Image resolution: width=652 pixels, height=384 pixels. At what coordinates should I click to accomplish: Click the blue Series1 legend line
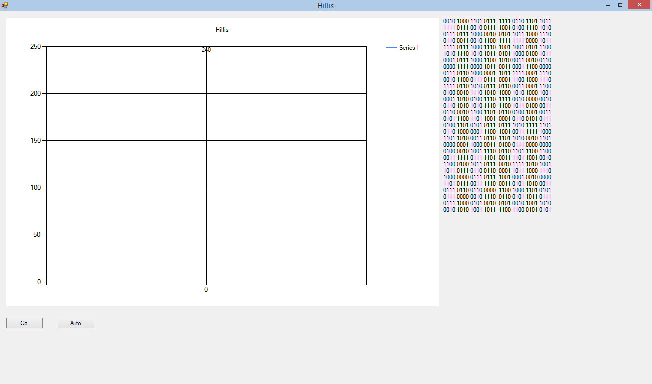pyautogui.click(x=391, y=48)
